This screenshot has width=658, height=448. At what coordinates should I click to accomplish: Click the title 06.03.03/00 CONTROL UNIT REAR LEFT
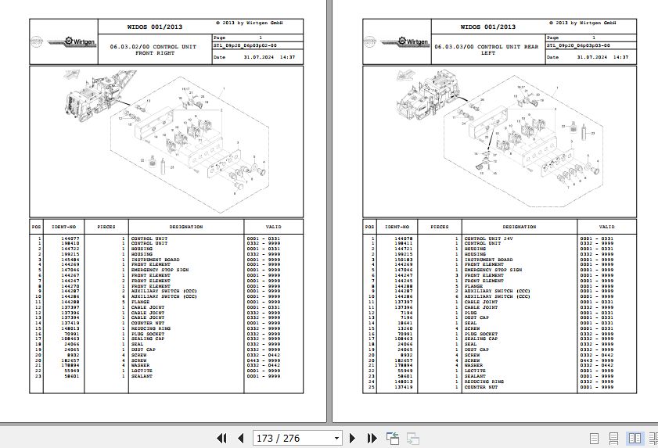pos(487,50)
